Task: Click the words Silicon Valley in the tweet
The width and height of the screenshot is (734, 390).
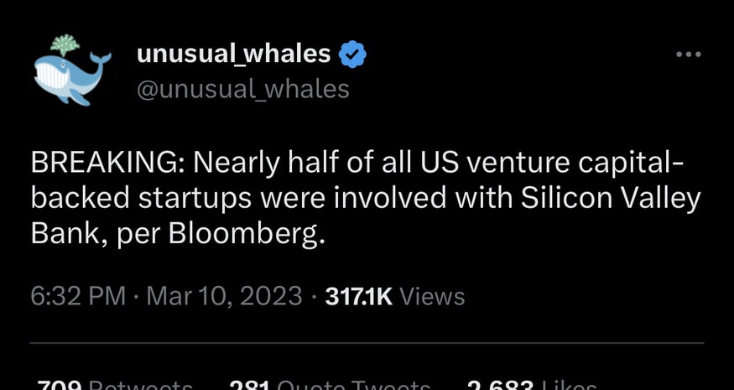Action: click(610, 199)
